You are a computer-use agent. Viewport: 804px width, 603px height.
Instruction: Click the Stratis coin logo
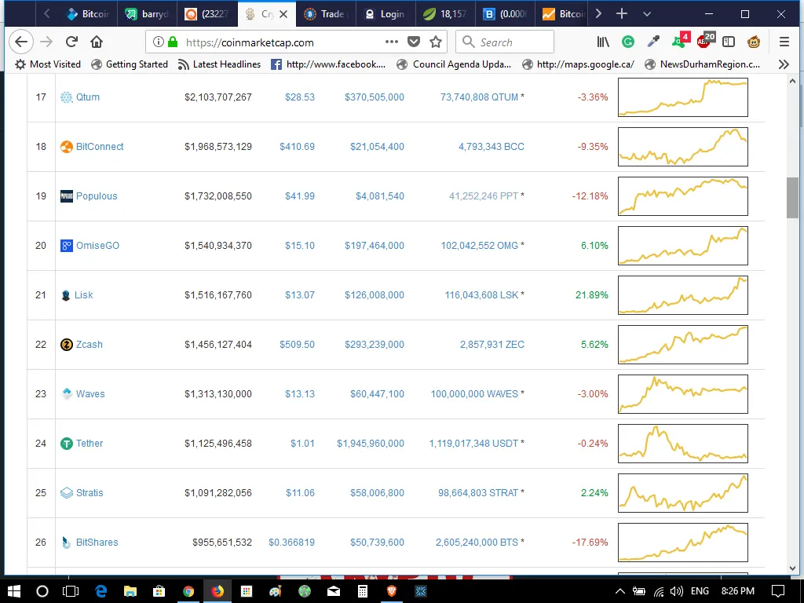67,493
